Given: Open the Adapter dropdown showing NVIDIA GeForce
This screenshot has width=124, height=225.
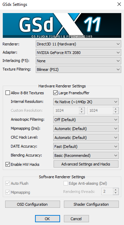Looking at the screenshot, I should click(x=78, y=53).
